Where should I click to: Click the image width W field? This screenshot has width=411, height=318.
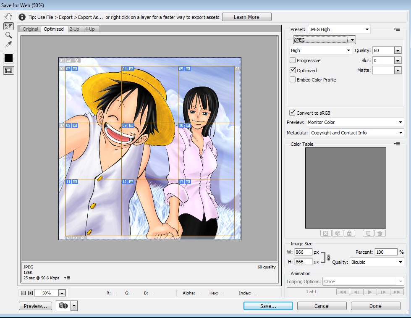pyautogui.click(x=303, y=252)
